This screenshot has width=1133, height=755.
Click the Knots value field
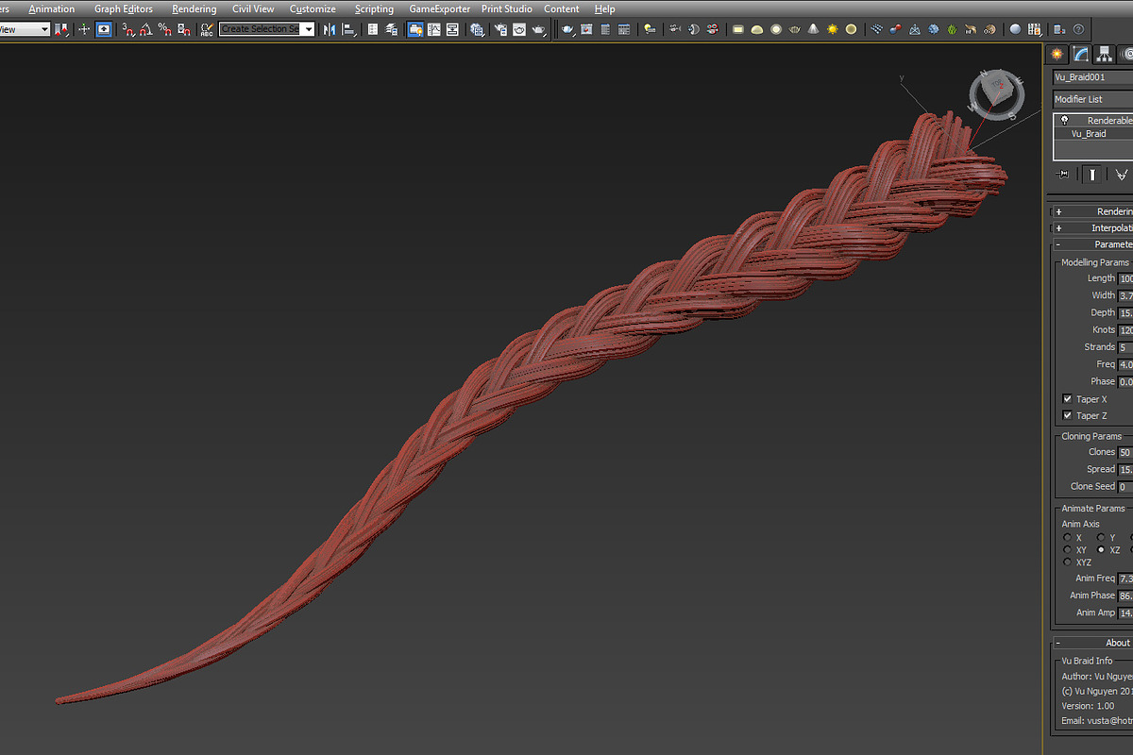coord(1125,330)
